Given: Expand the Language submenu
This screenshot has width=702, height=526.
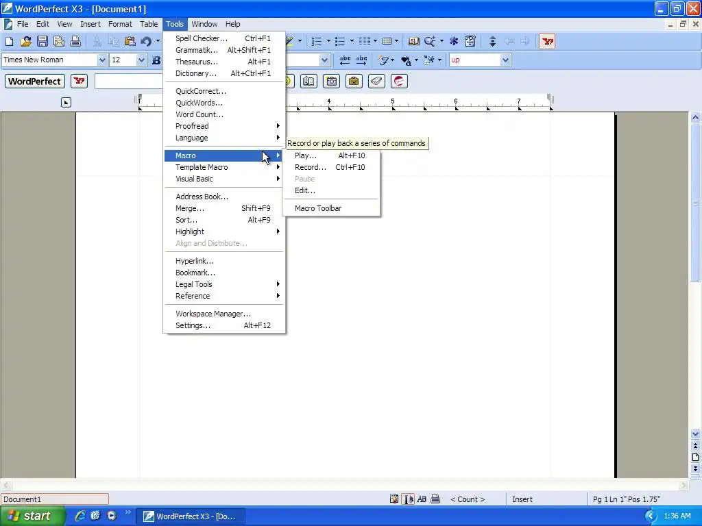Looking at the screenshot, I should point(224,138).
